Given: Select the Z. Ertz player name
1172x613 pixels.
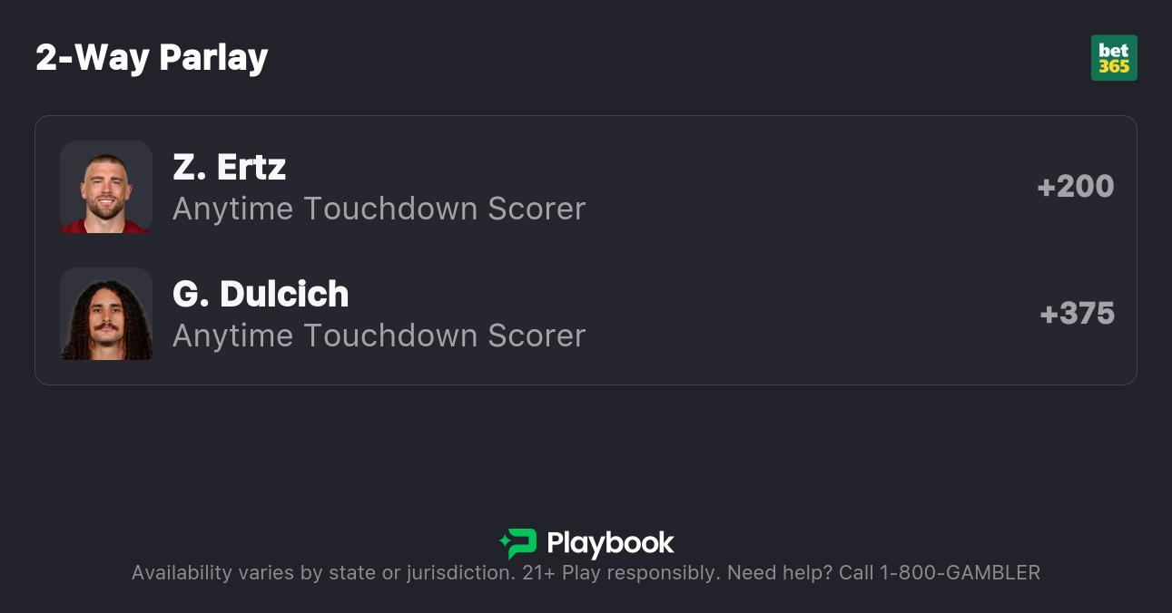Looking at the screenshot, I should (229, 167).
